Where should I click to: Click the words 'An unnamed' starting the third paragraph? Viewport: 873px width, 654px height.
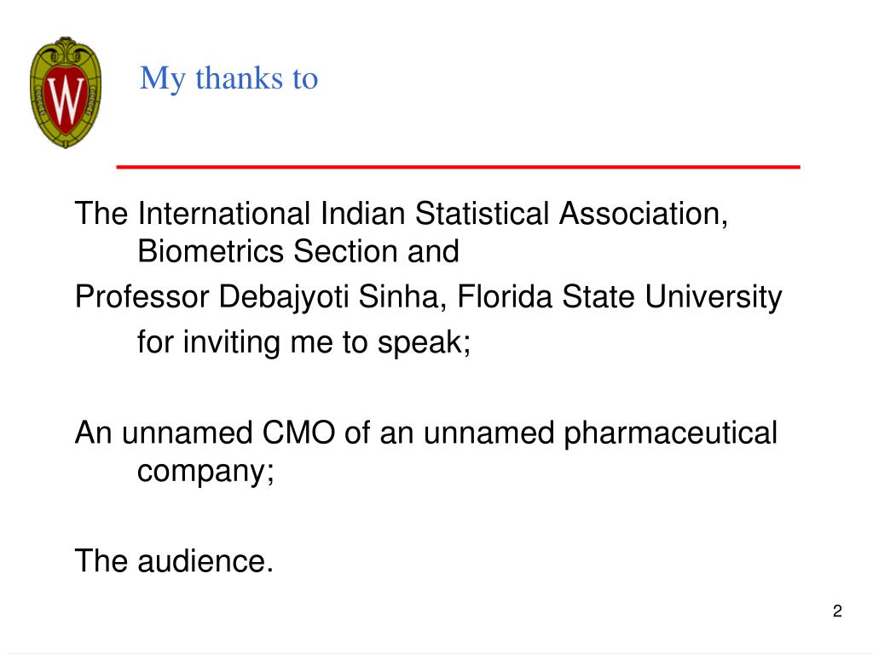tap(163, 433)
